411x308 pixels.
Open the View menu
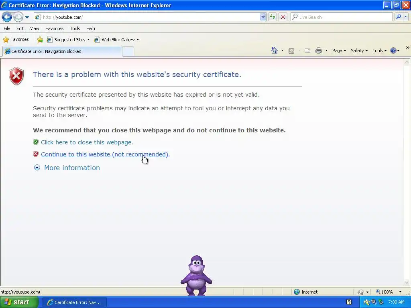(35, 28)
